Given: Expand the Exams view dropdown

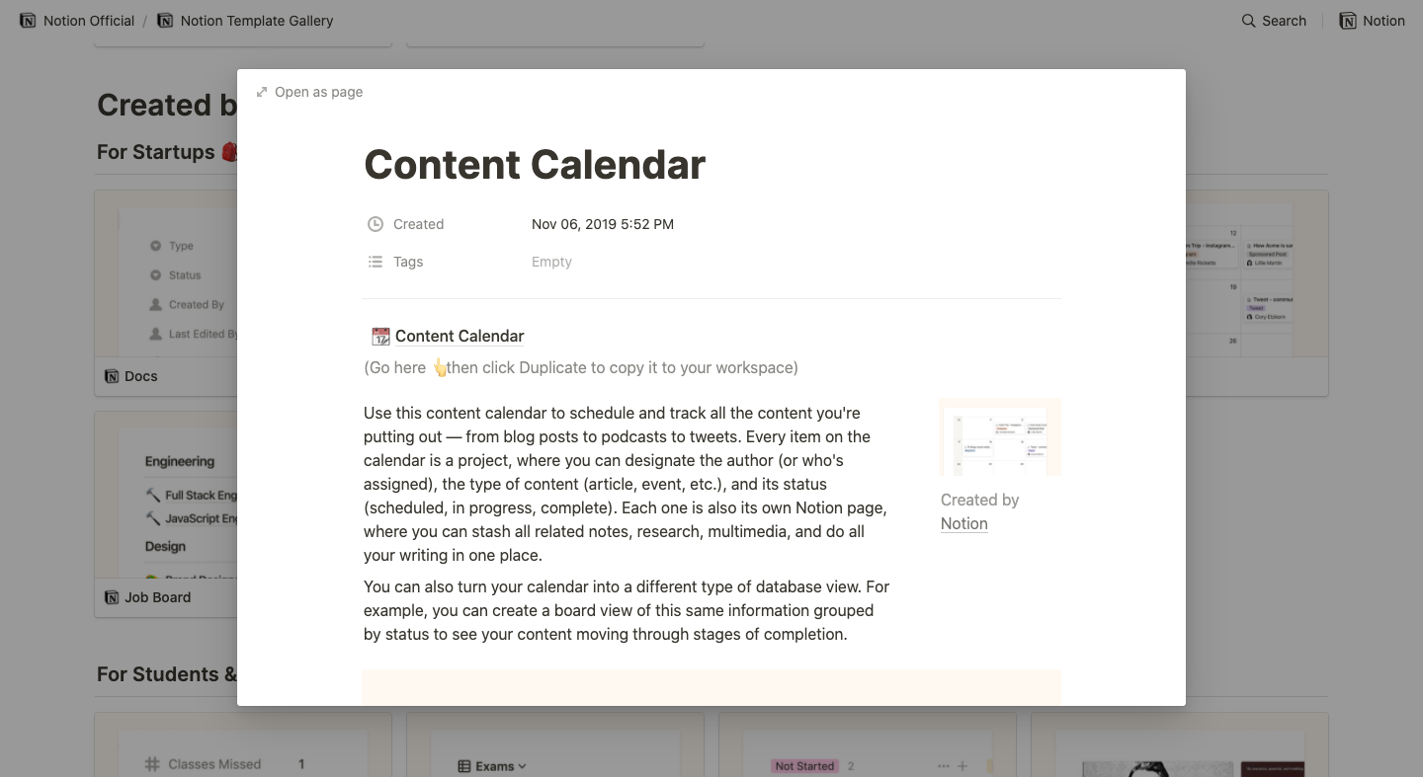Looking at the screenshot, I should tap(523, 766).
